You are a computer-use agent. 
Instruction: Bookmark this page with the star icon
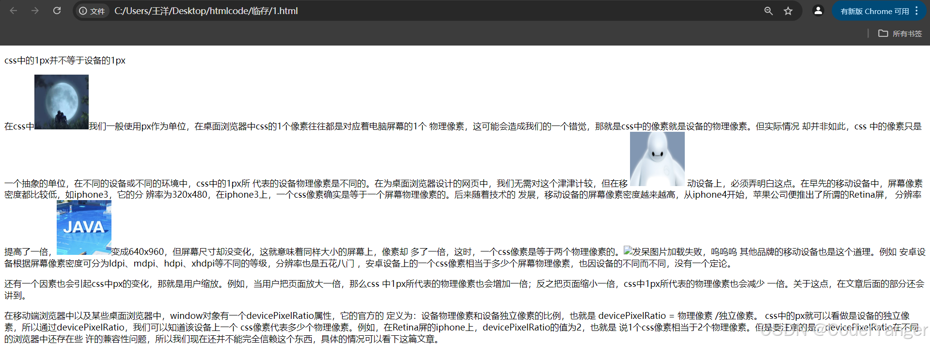point(788,11)
